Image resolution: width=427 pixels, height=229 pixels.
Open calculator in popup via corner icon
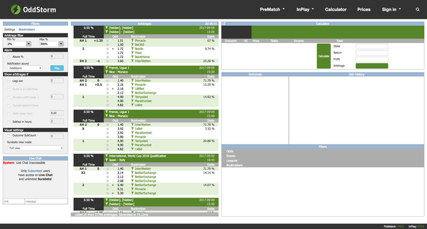(224, 24)
